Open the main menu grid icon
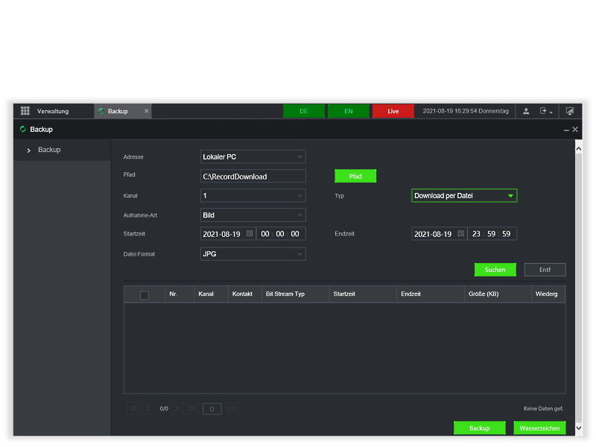 [25, 111]
